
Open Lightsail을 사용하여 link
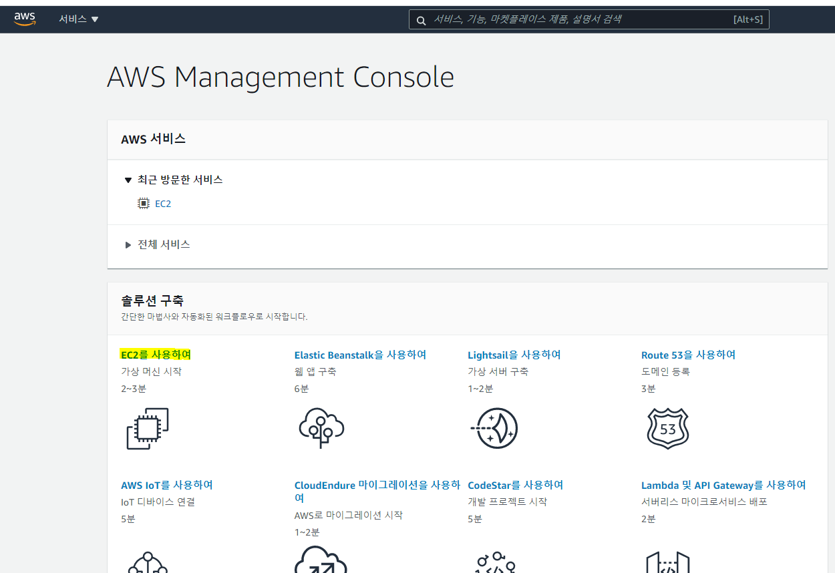click(x=514, y=355)
